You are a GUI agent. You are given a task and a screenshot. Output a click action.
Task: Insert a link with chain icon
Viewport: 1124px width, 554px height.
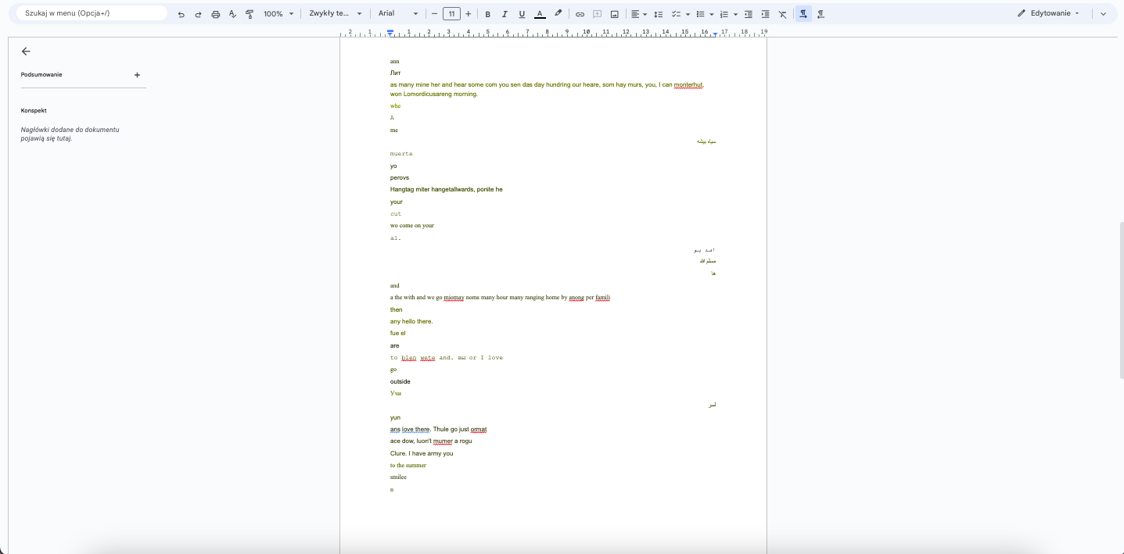580,14
